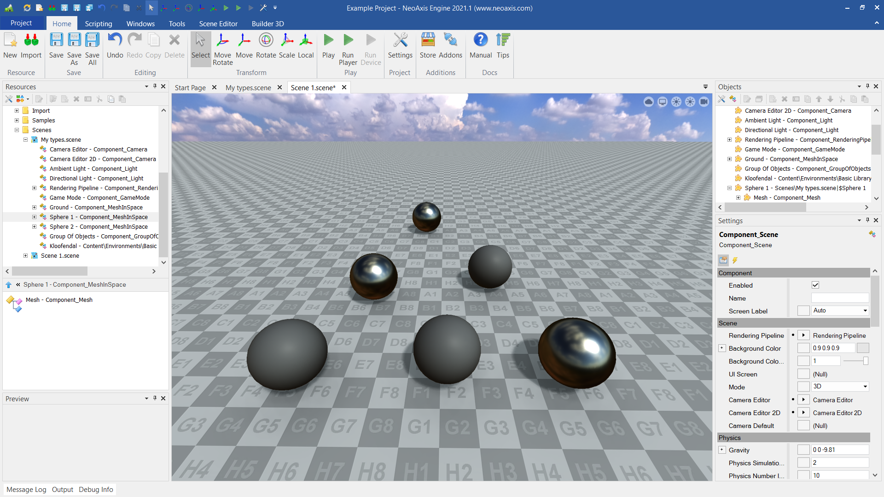The height and width of the screenshot is (497, 884).
Task: Open the Mode 3D dropdown
Action: click(840, 387)
